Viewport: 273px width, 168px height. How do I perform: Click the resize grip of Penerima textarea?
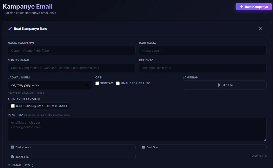[x=265, y=139]
